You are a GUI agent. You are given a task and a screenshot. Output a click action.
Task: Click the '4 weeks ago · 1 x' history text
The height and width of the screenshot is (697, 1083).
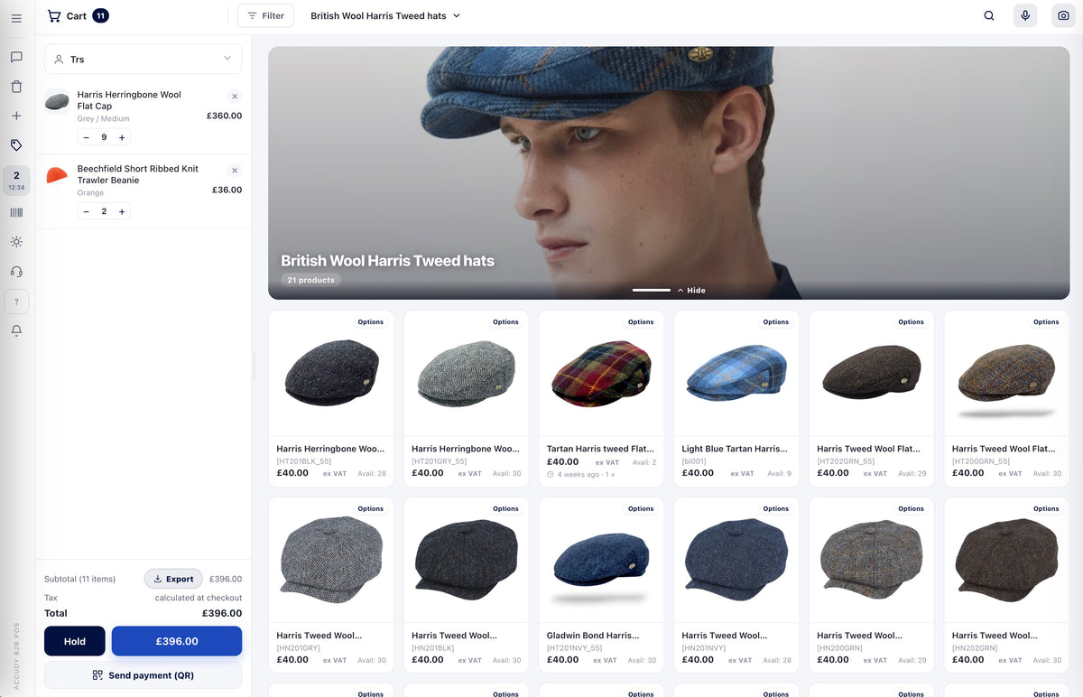pos(586,474)
